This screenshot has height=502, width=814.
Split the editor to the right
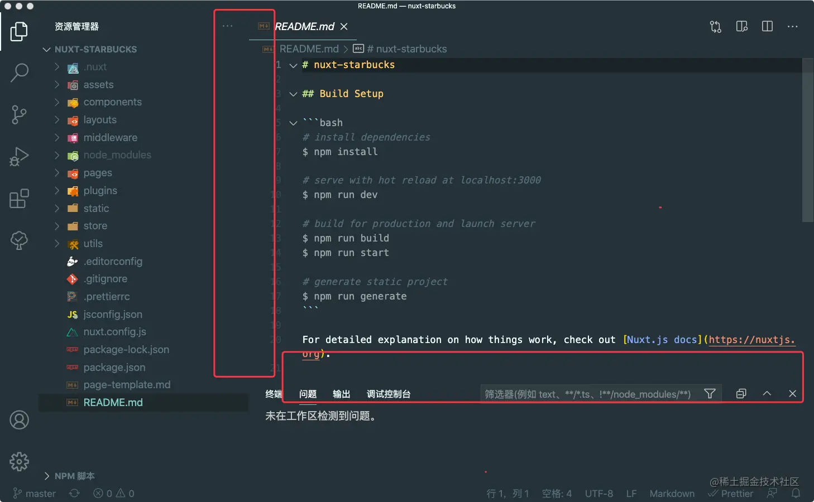[x=767, y=27]
